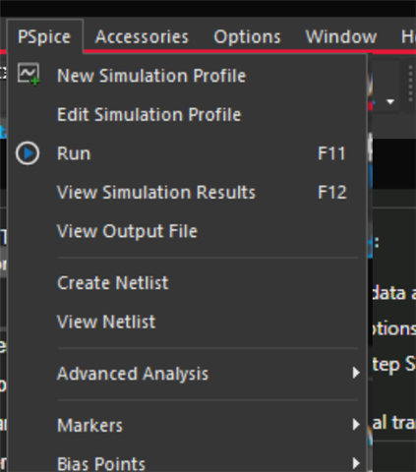Select the Markers menu entry
The height and width of the screenshot is (472, 416).
(x=187, y=425)
